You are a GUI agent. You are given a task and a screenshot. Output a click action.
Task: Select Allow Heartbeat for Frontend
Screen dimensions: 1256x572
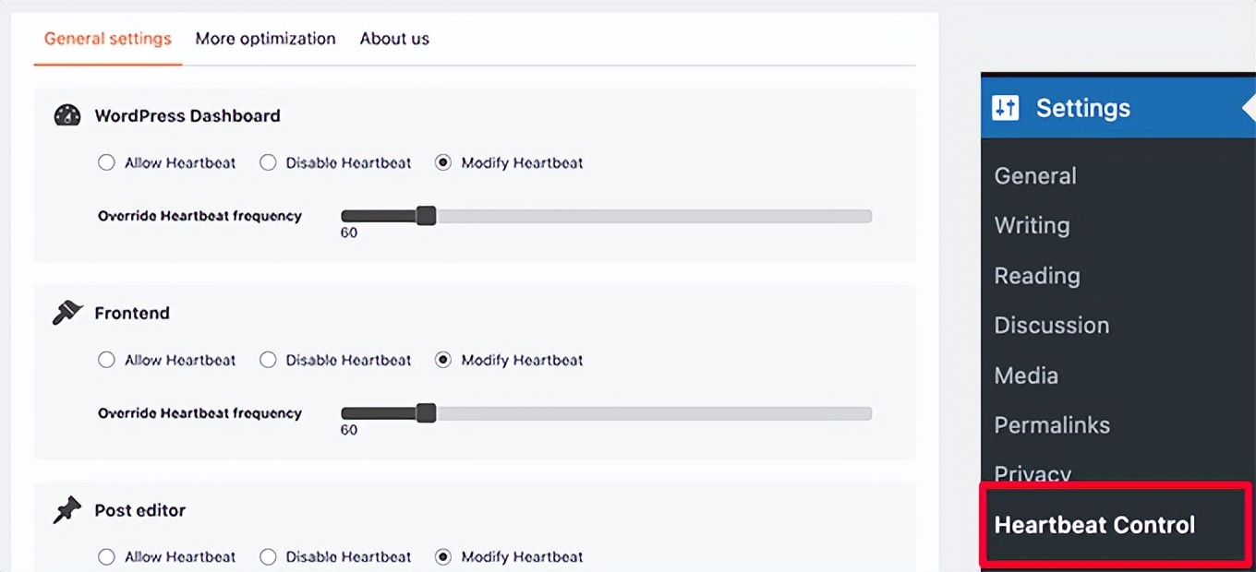(x=106, y=360)
